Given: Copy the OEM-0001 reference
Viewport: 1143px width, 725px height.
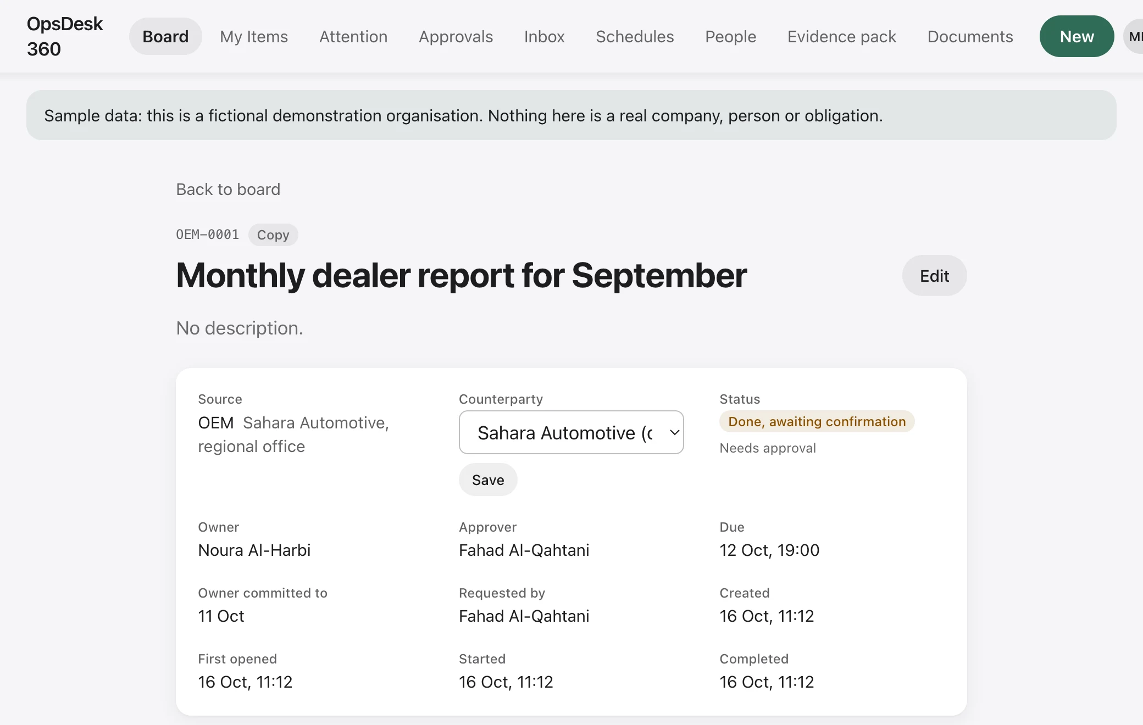Looking at the screenshot, I should pyautogui.click(x=273, y=235).
